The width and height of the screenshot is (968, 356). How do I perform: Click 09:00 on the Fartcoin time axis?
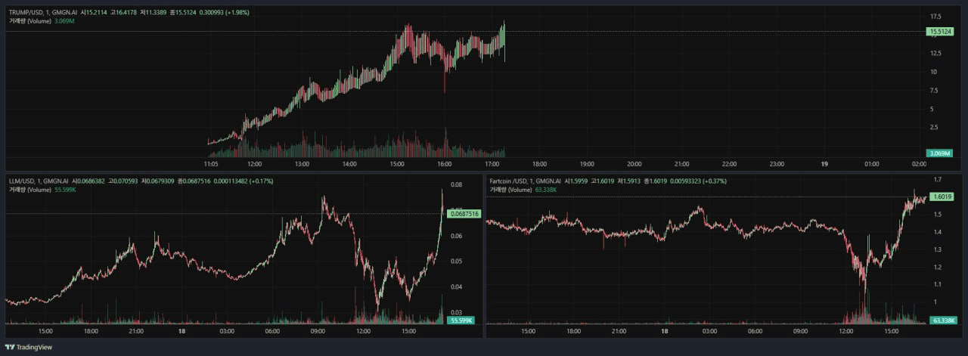pos(801,331)
